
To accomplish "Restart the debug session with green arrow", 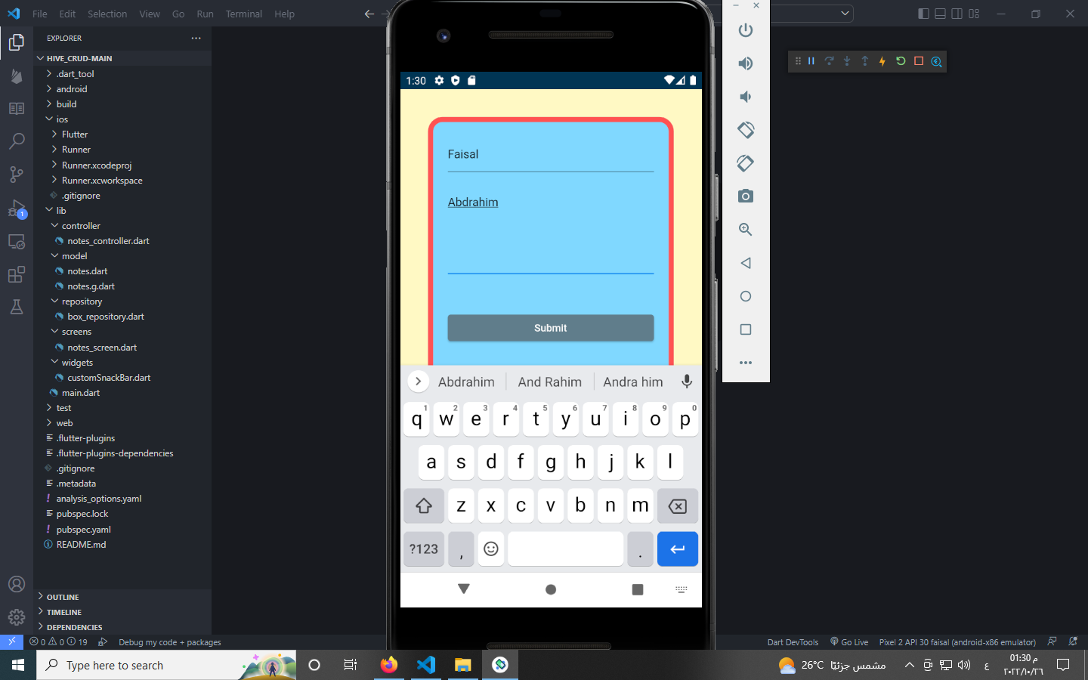I will [901, 61].
